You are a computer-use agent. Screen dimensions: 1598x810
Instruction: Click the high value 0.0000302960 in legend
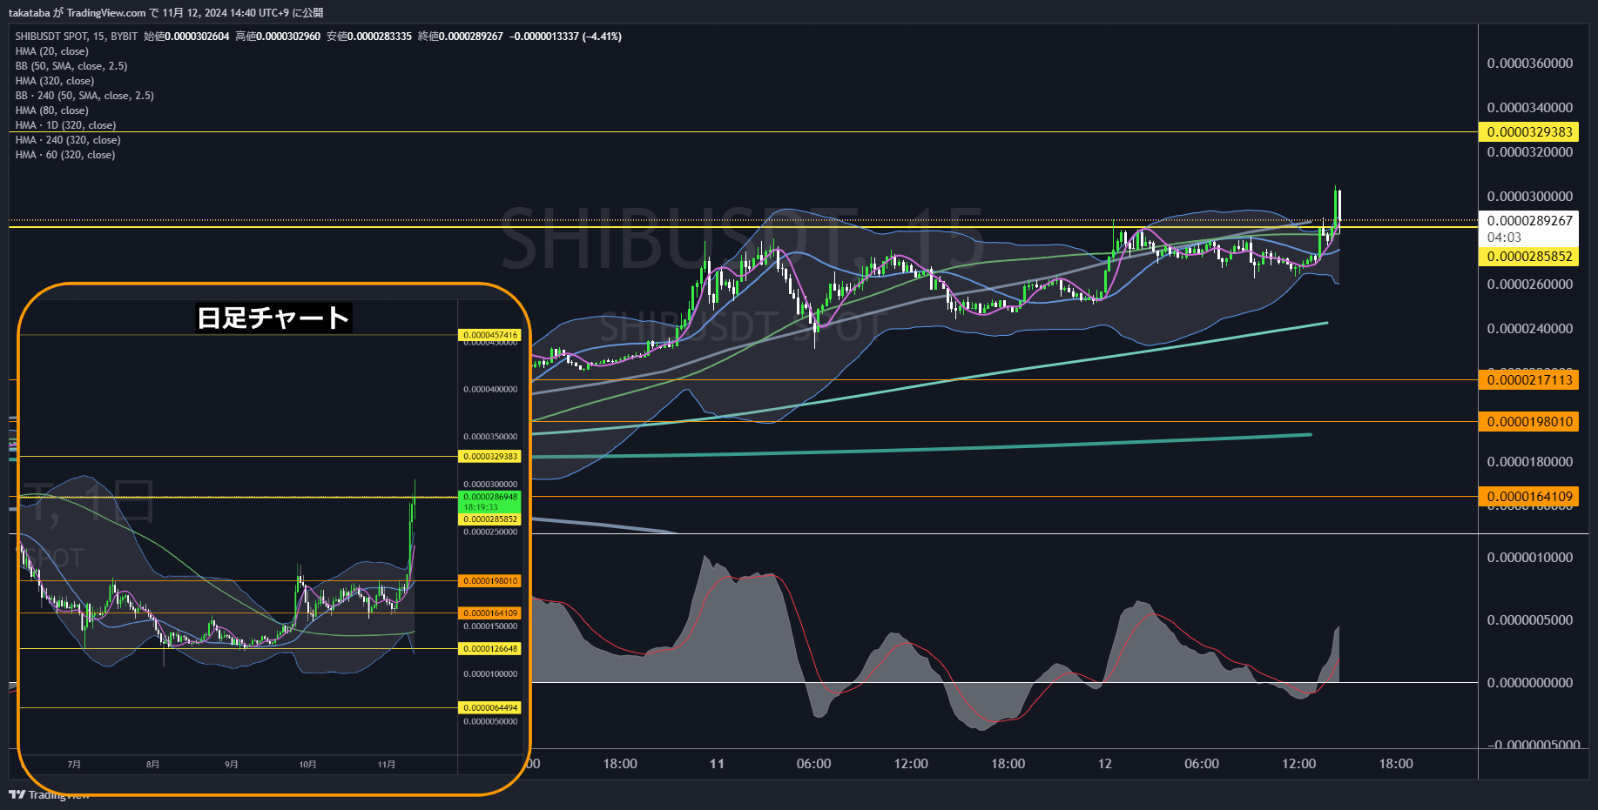pyautogui.click(x=288, y=37)
